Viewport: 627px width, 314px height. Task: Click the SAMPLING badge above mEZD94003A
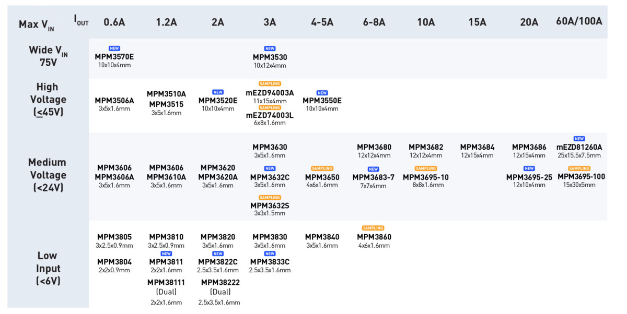coord(270,83)
